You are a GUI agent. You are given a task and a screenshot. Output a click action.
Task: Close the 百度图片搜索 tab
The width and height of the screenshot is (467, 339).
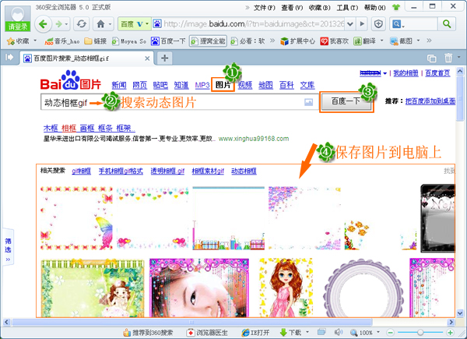click(147, 58)
